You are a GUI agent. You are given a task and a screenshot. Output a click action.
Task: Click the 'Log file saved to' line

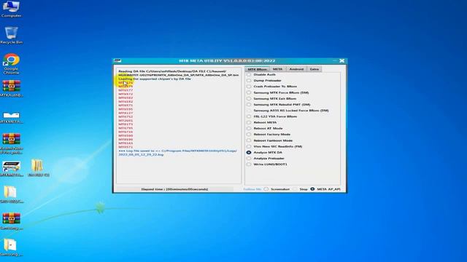click(x=178, y=153)
